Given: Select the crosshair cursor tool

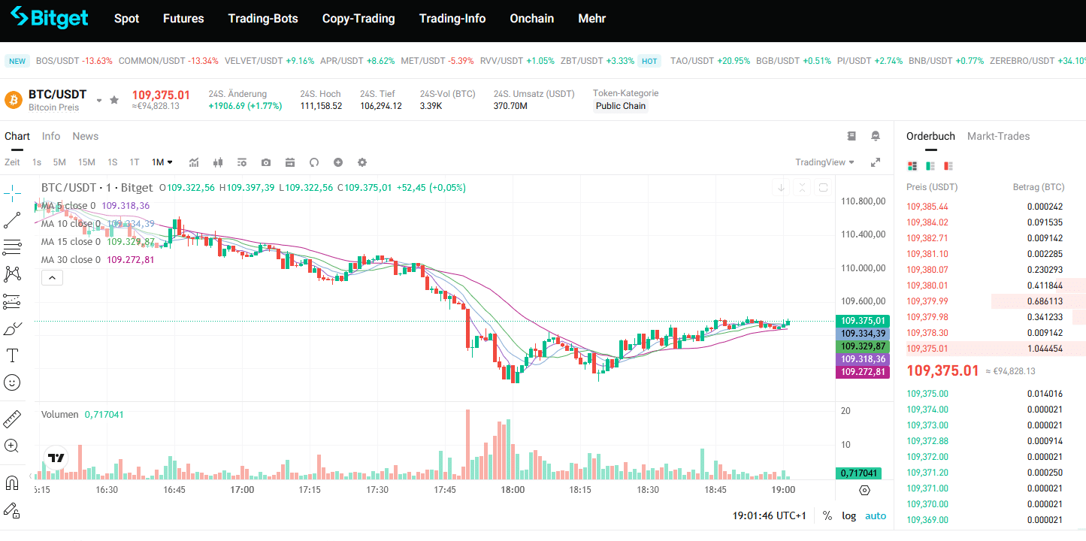Looking at the screenshot, I should (x=12, y=194).
